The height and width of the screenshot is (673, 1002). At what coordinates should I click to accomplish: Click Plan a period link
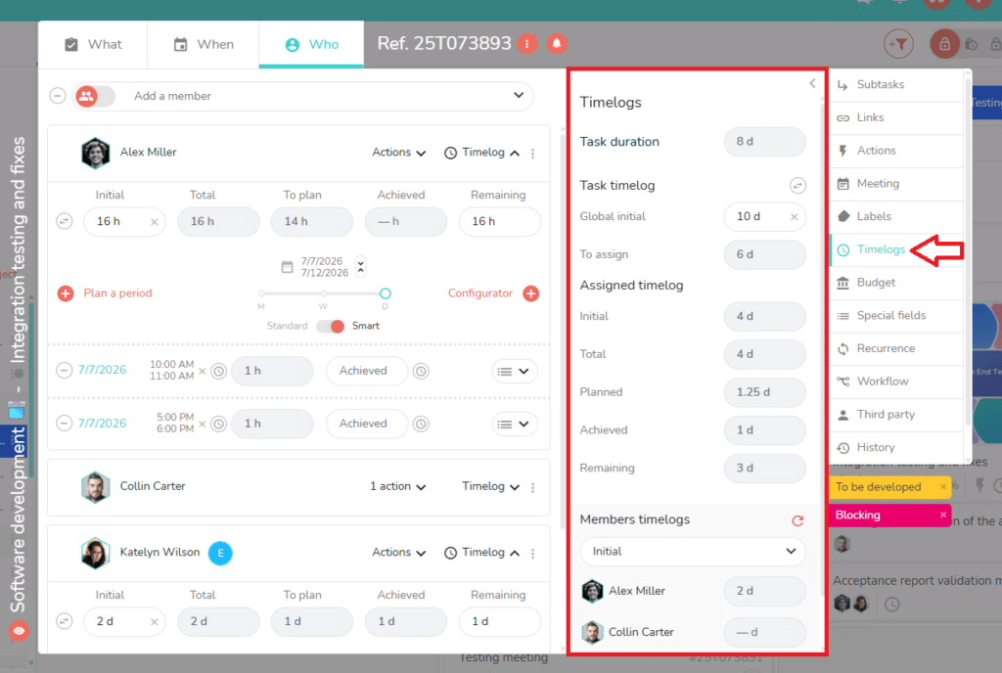click(x=117, y=293)
